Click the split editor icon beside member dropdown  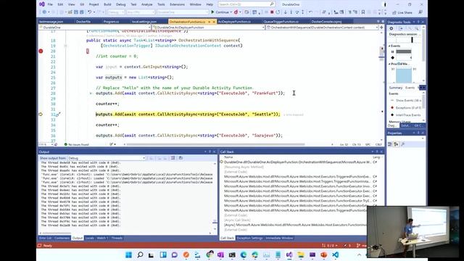[381, 28]
